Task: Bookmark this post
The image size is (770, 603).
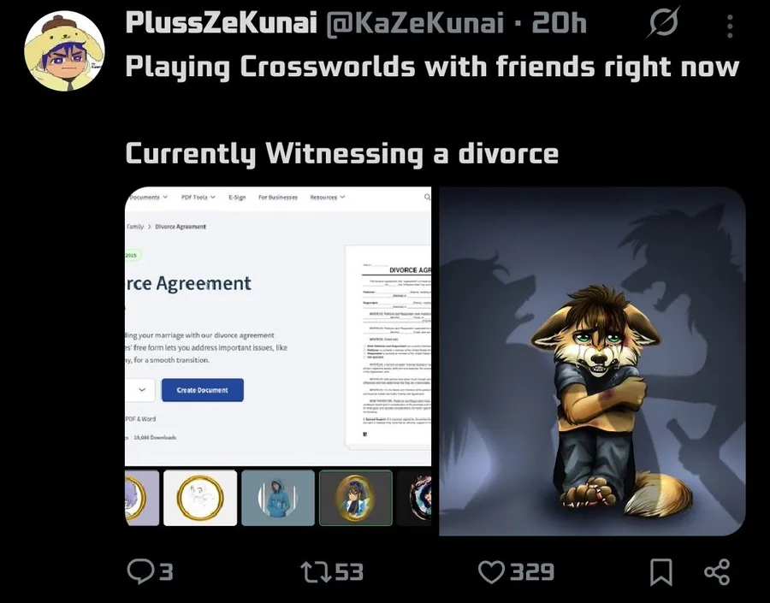Action: click(x=660, y=572)
